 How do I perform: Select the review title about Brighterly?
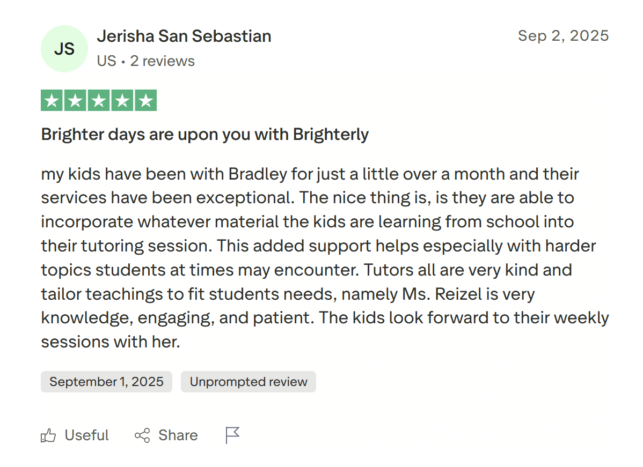(x=204, y=134)
